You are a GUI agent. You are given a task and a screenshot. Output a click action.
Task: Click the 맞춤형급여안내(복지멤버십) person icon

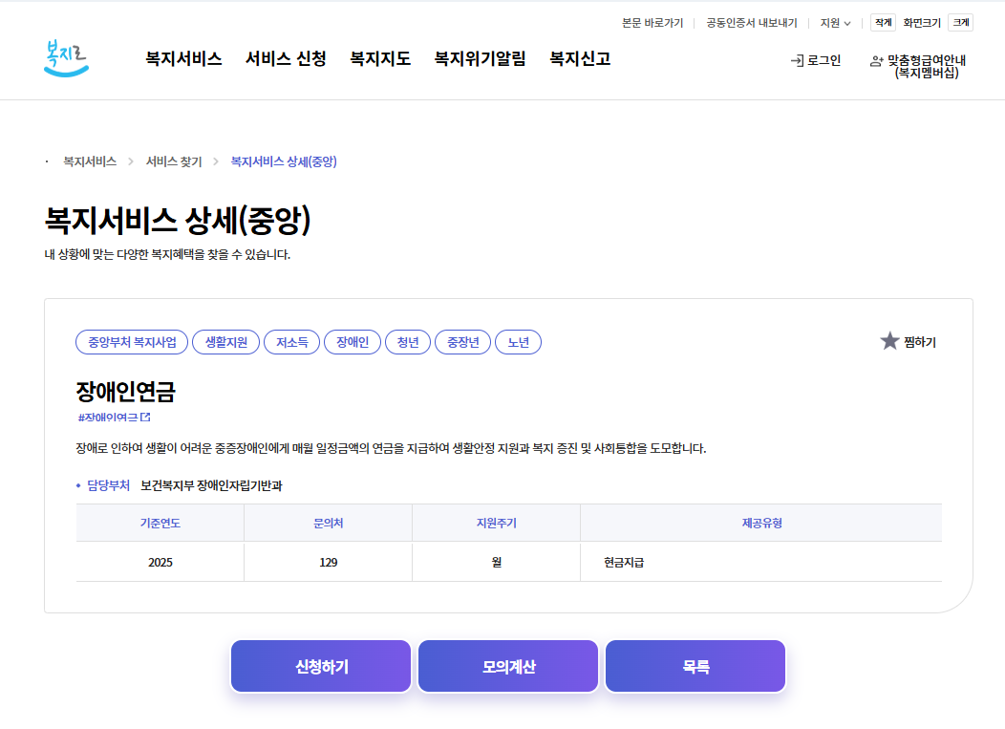877,59
